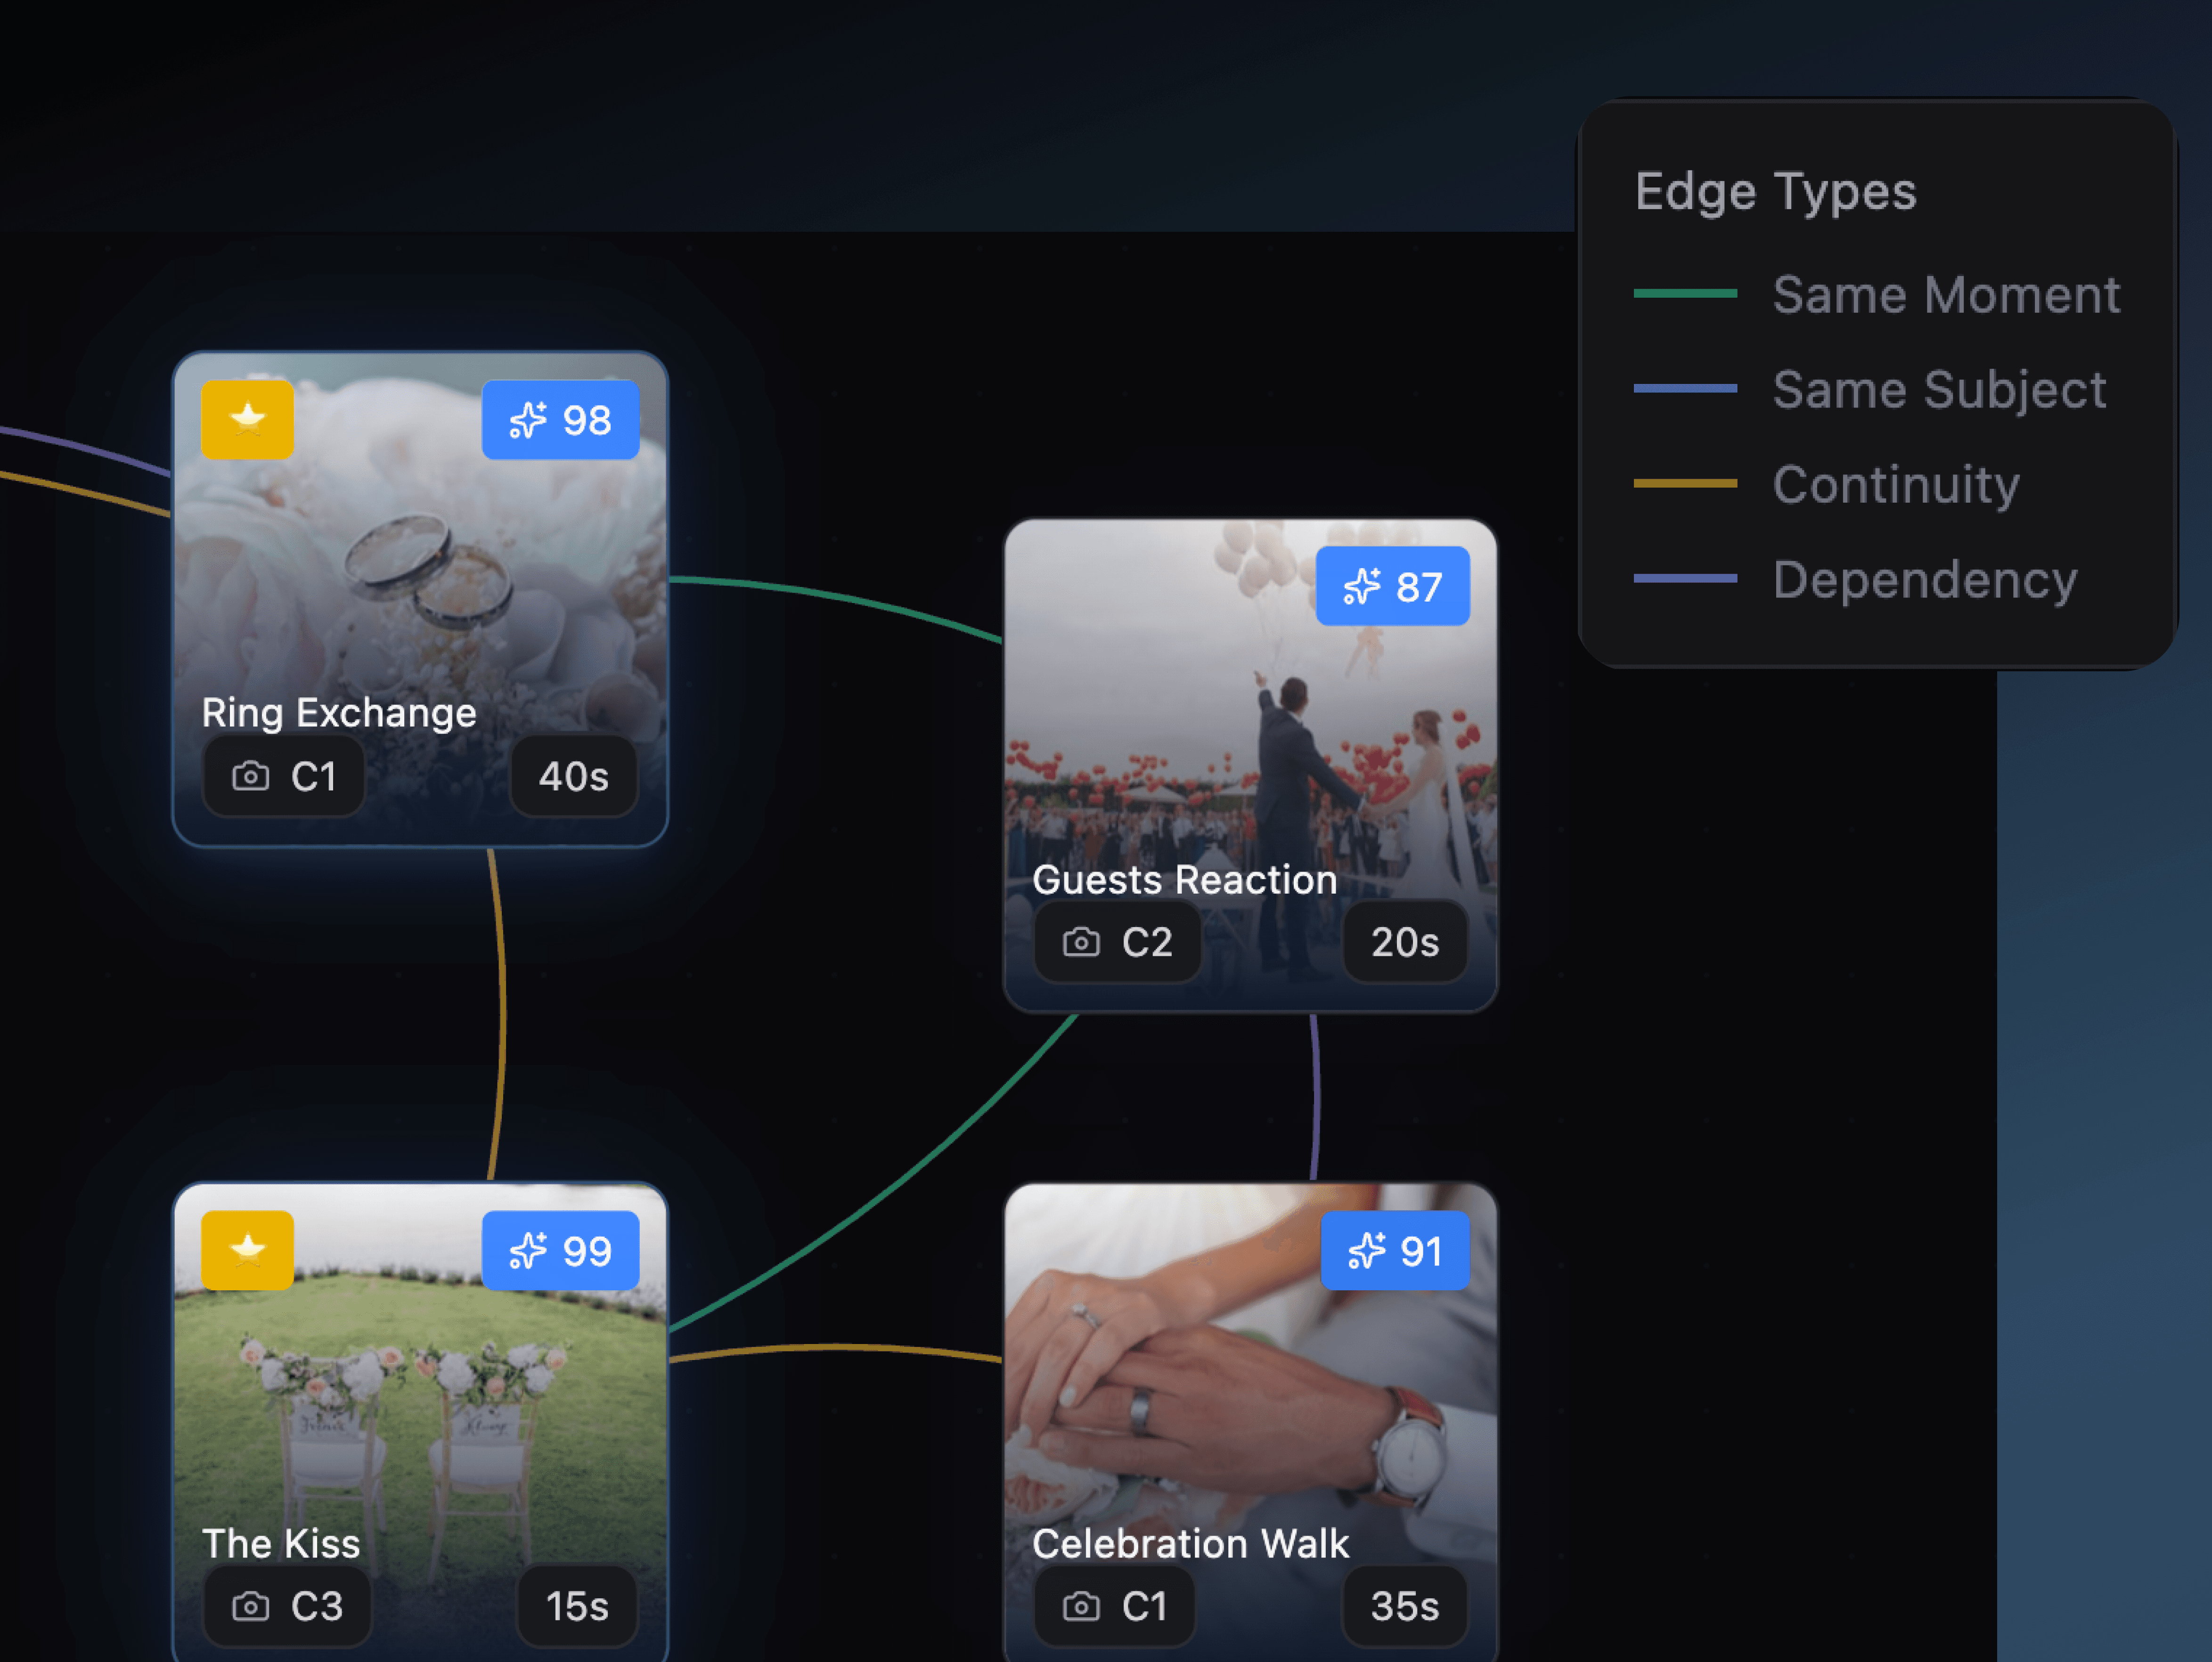Select the Same Moment legend entry
Viewport: 2212px width, 1662px height.
[x=1945, y=295]
